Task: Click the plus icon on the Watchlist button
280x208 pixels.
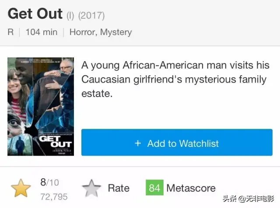Action: tap(138, 143)
